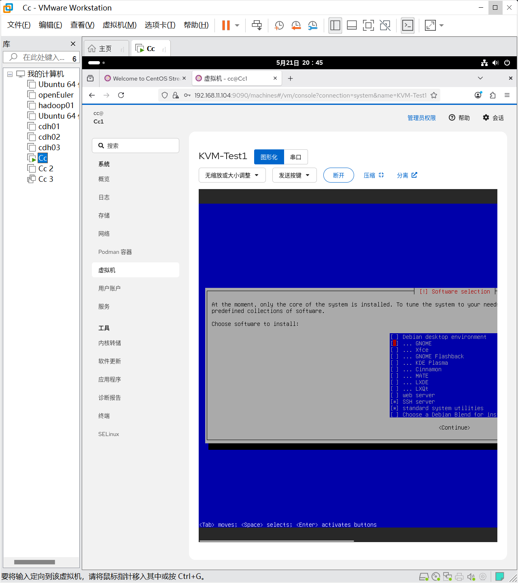This screenshot has width=518, height=583.
Task: Open the 帮助 help menu in Cockpit
Action: (459, 118)
